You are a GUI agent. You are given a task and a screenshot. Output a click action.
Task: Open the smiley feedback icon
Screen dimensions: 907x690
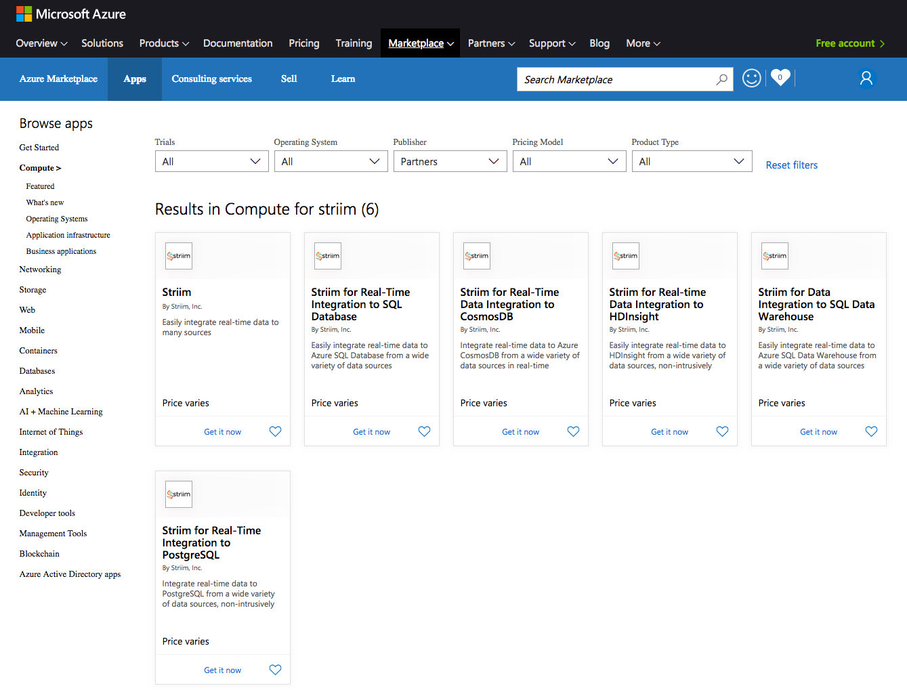click(x=751, y=79)
